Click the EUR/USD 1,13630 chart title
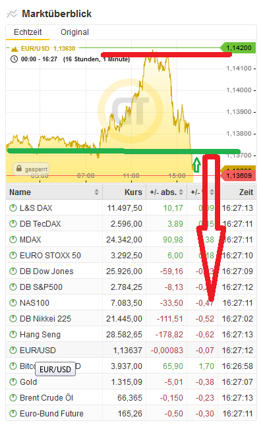The image size is (263, 425). tap(48, 49)
